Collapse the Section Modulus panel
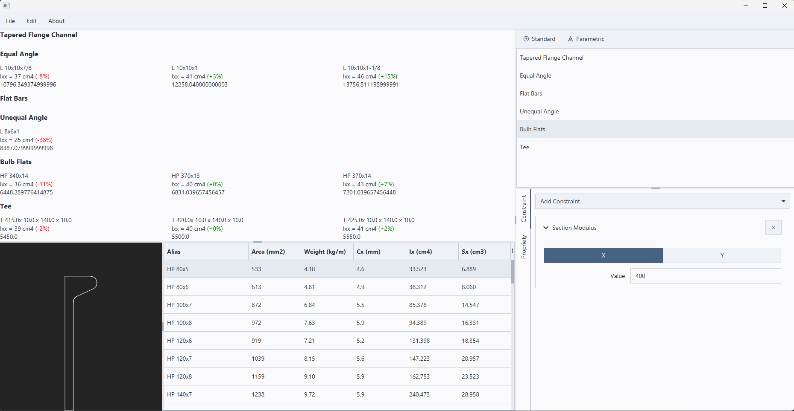The width and height of the screenshot is (794, 411). pos(545,228)
